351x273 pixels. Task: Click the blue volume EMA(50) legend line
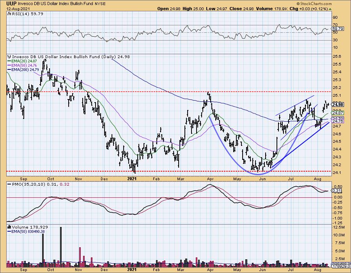click(x=9, y=231)
